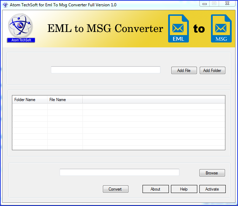Minimize the converter window
Image resolution: width=238 pixels, height=206 pixels.
coord(205,4)
